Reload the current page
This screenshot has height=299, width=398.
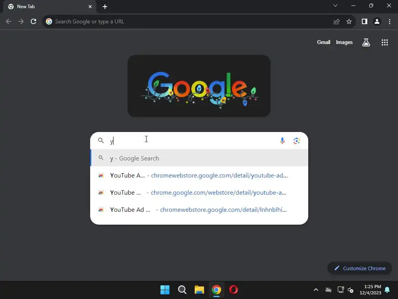point(33,22)
